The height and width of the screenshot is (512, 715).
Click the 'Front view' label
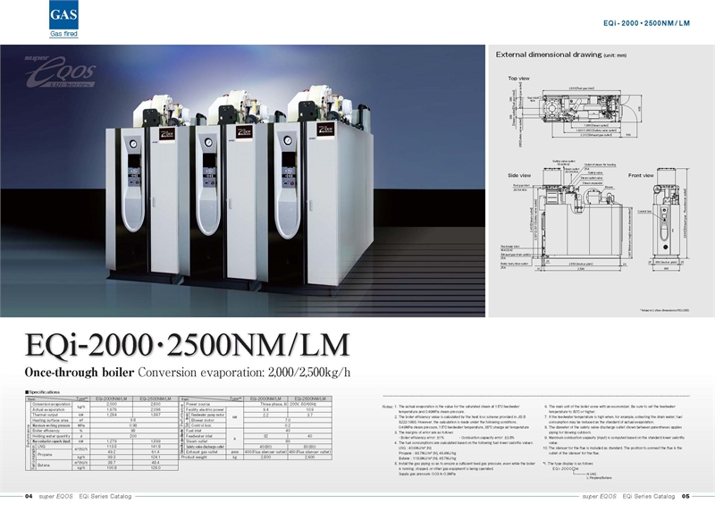click(x=641, y=175)
